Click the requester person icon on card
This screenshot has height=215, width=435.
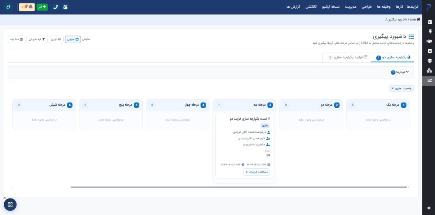[x=268, y=132]
